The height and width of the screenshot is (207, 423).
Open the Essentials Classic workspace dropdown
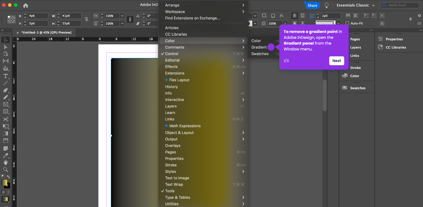(356, 5)
